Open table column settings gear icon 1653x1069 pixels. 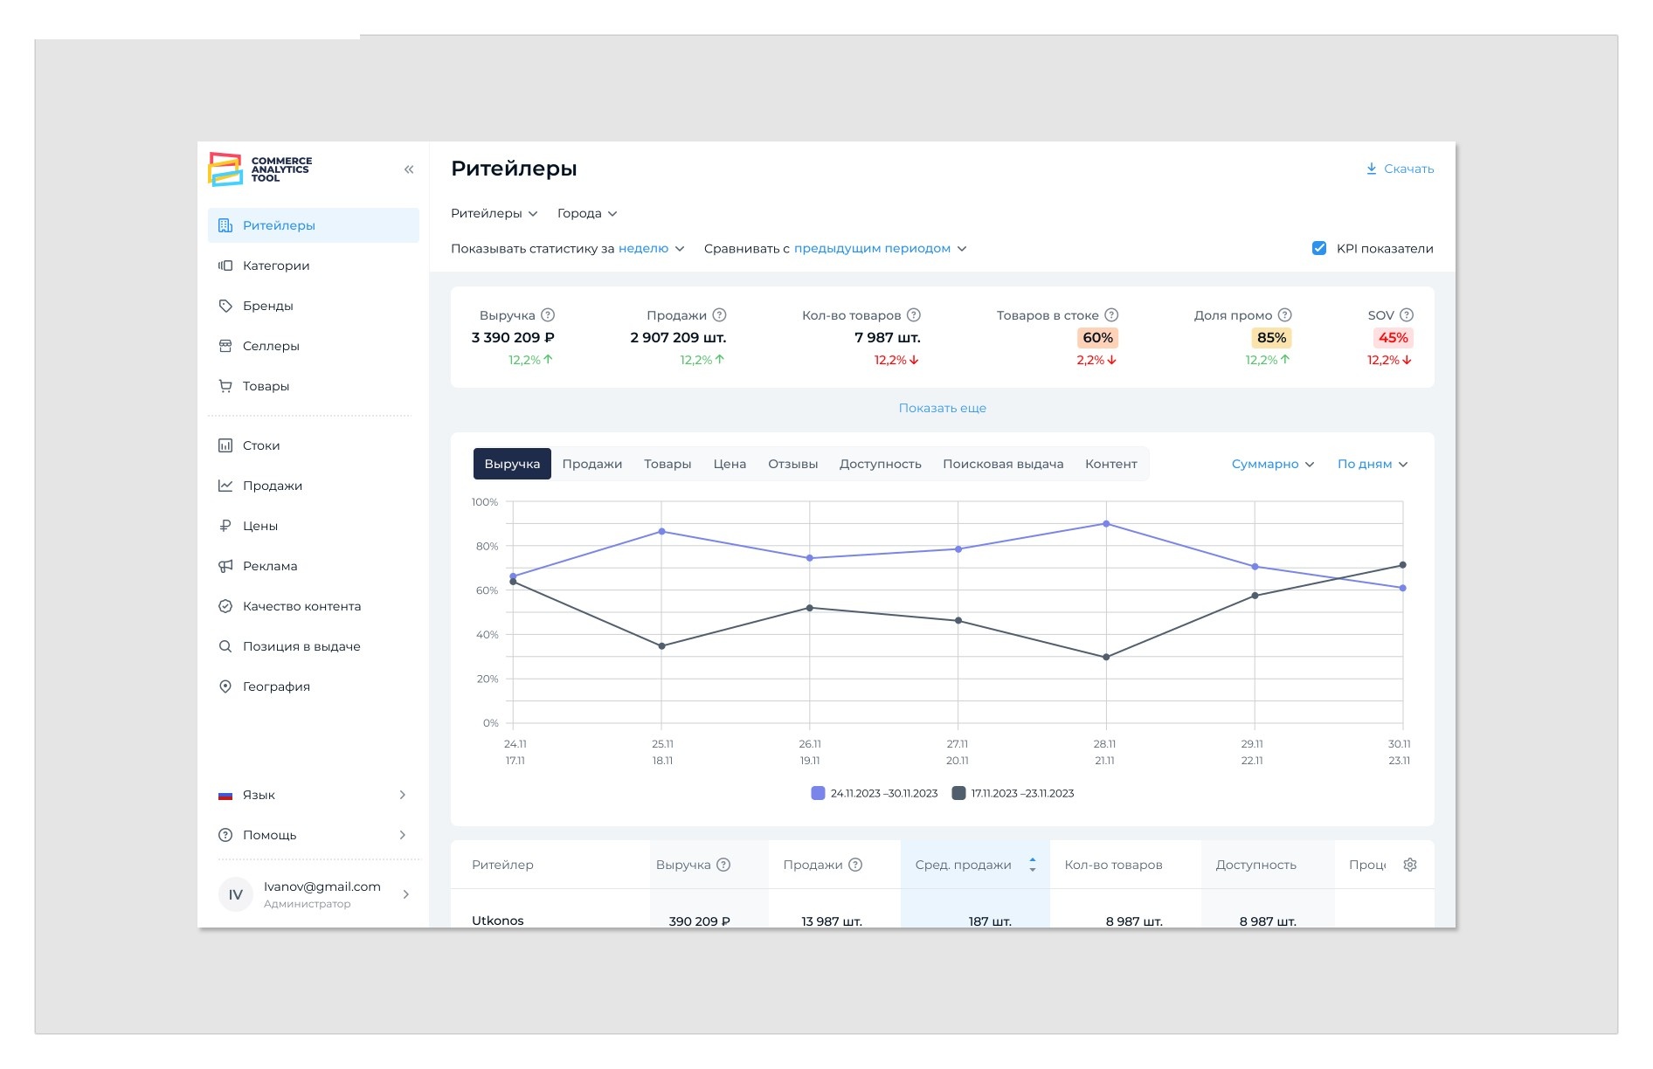(1410, 865)
